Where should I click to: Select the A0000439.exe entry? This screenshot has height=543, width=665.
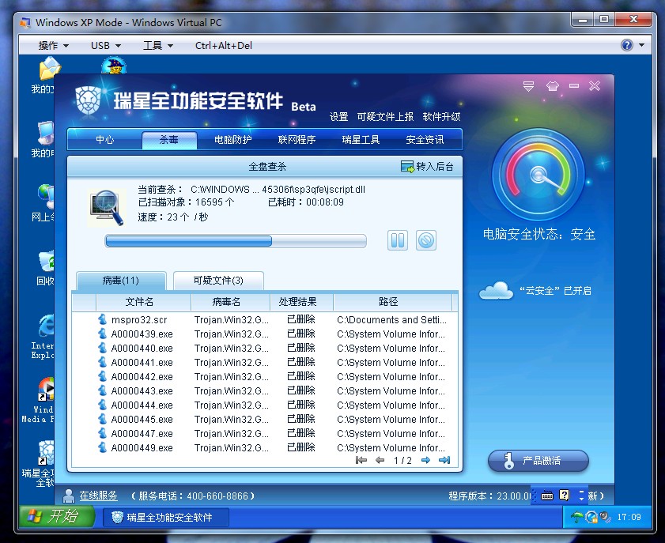click(265, 334)
